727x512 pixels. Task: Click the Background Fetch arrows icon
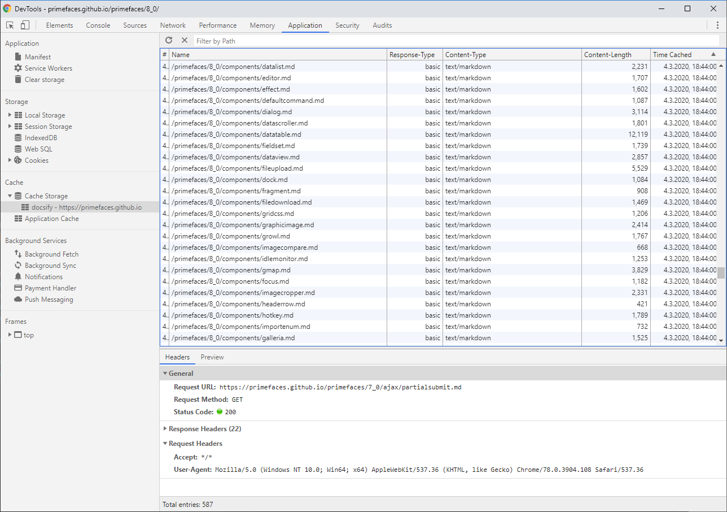(18, 254)
